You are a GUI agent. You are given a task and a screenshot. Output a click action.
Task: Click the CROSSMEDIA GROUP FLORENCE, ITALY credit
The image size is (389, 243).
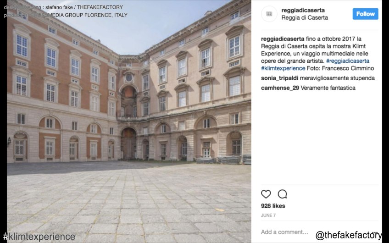80,15
